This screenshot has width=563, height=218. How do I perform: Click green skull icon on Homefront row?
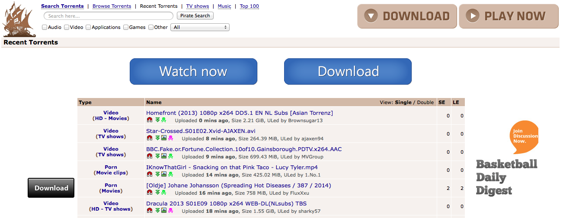[x=163, y=120]
